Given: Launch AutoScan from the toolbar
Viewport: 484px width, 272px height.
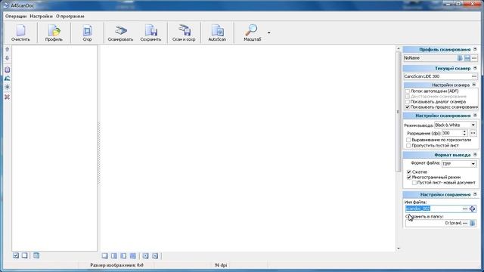Looking at the screenshot, I should tap(217, 32).
